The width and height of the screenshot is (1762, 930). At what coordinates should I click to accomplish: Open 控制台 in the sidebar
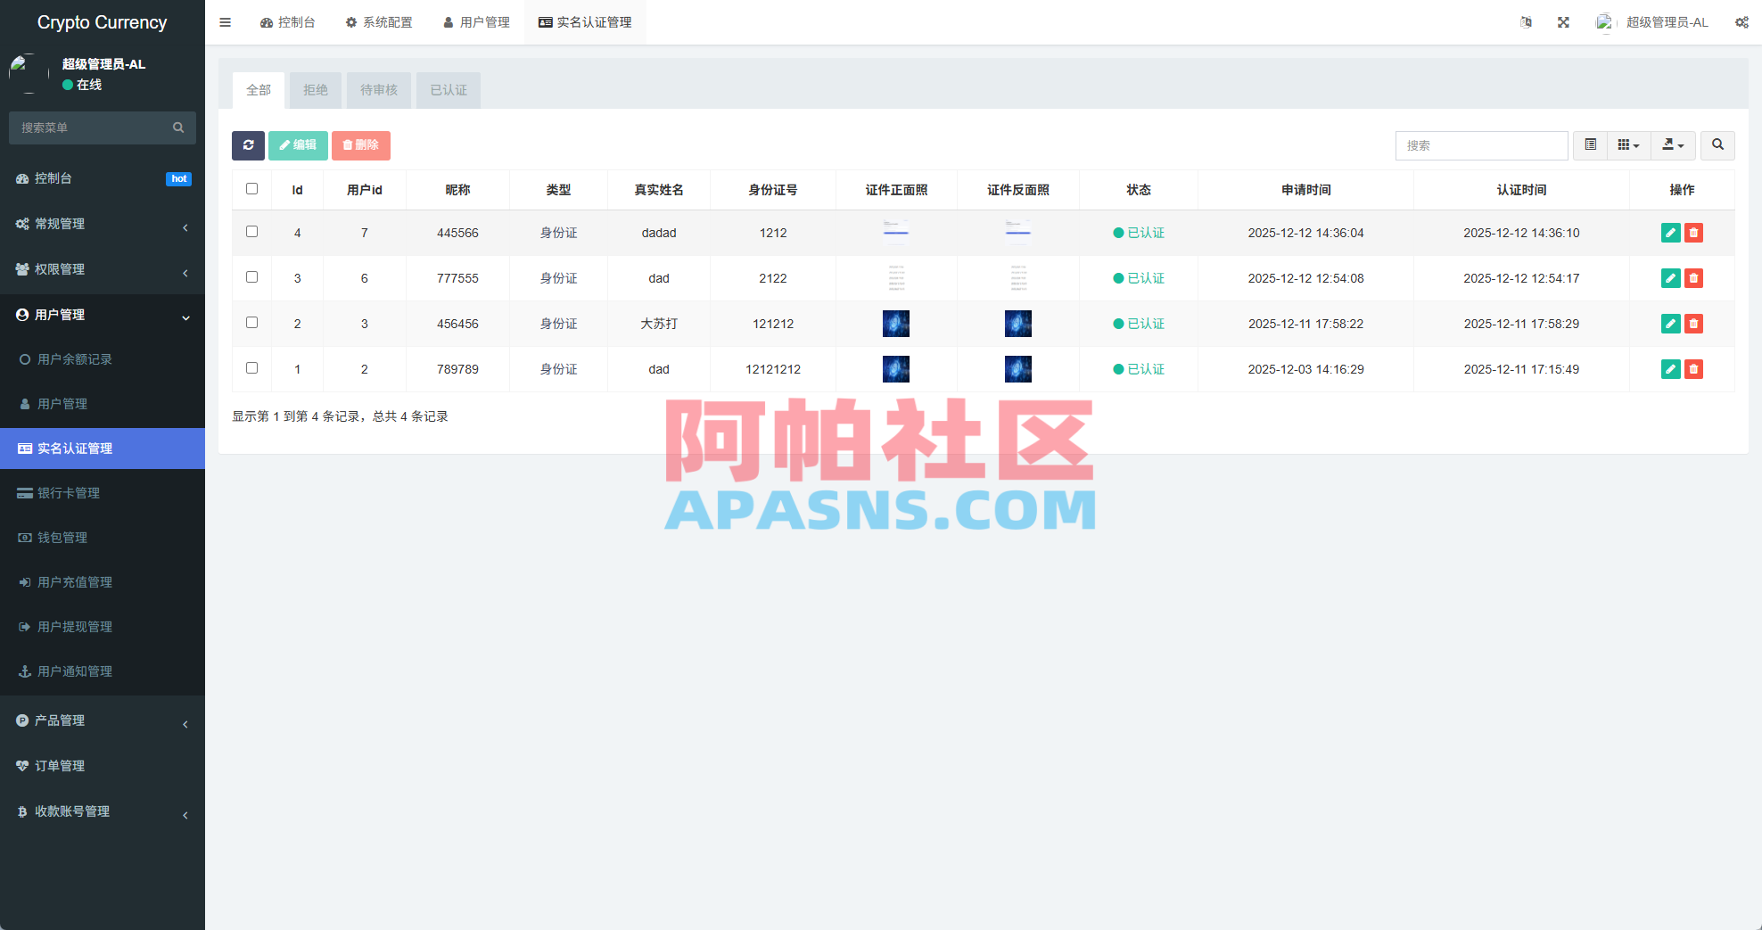(103, 178)
